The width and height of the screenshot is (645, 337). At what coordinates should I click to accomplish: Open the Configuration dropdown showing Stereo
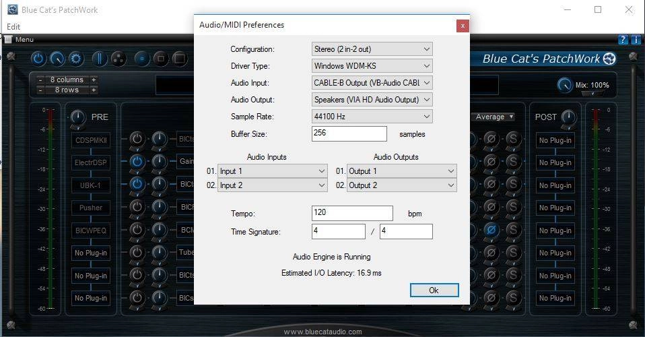point(372,49)
